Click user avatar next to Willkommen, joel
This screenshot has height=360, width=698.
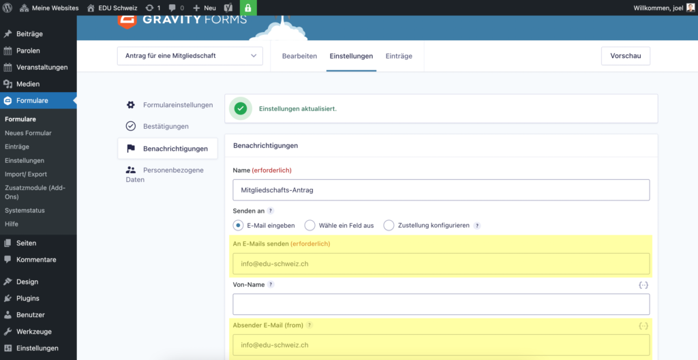(x=690, y=7)
